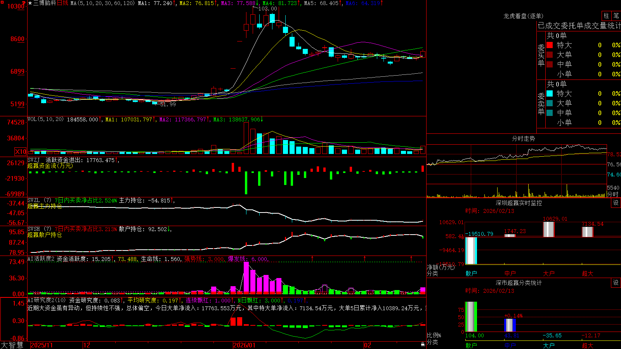This screenshot has height=349, width=621.
Task: Click the X10 volume multiplier box
Action: (x=21, y=152)
